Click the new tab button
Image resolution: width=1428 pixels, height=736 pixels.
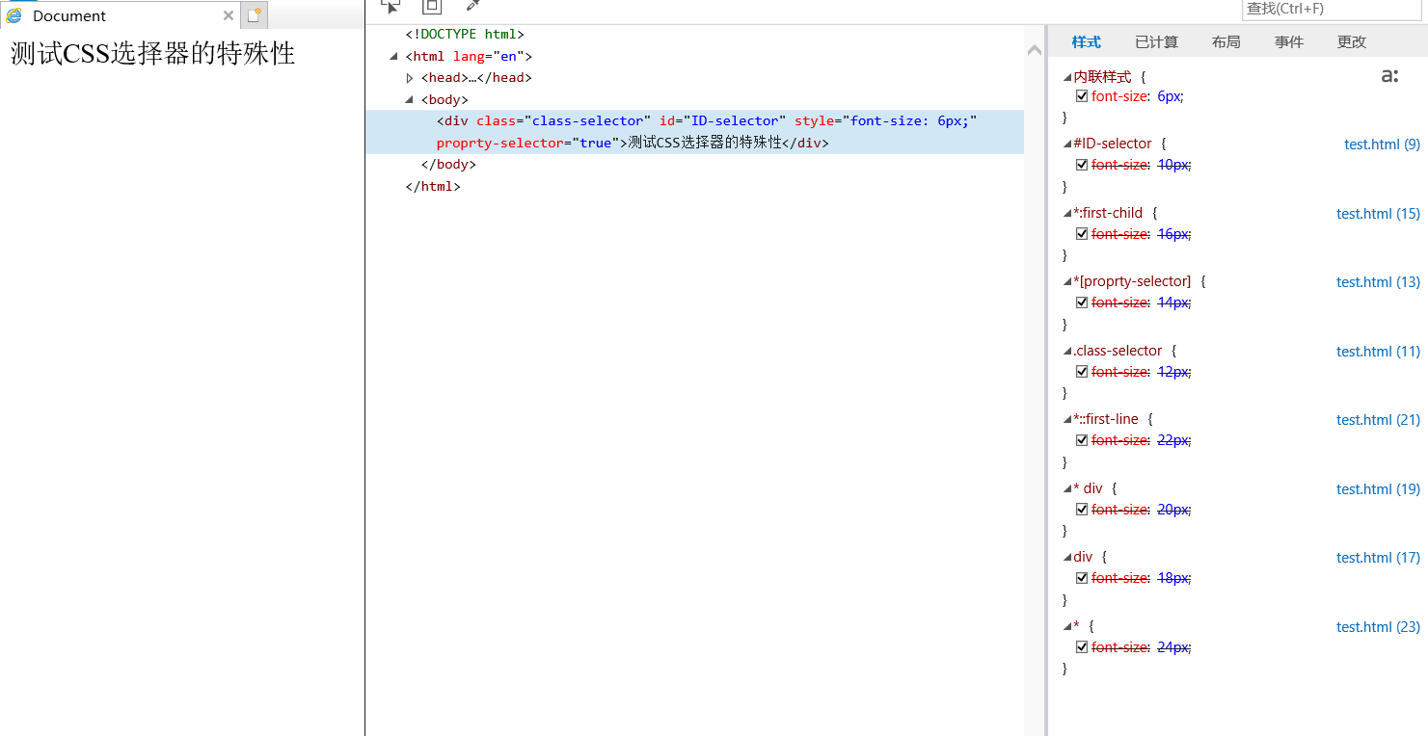[x=254, y=15]
